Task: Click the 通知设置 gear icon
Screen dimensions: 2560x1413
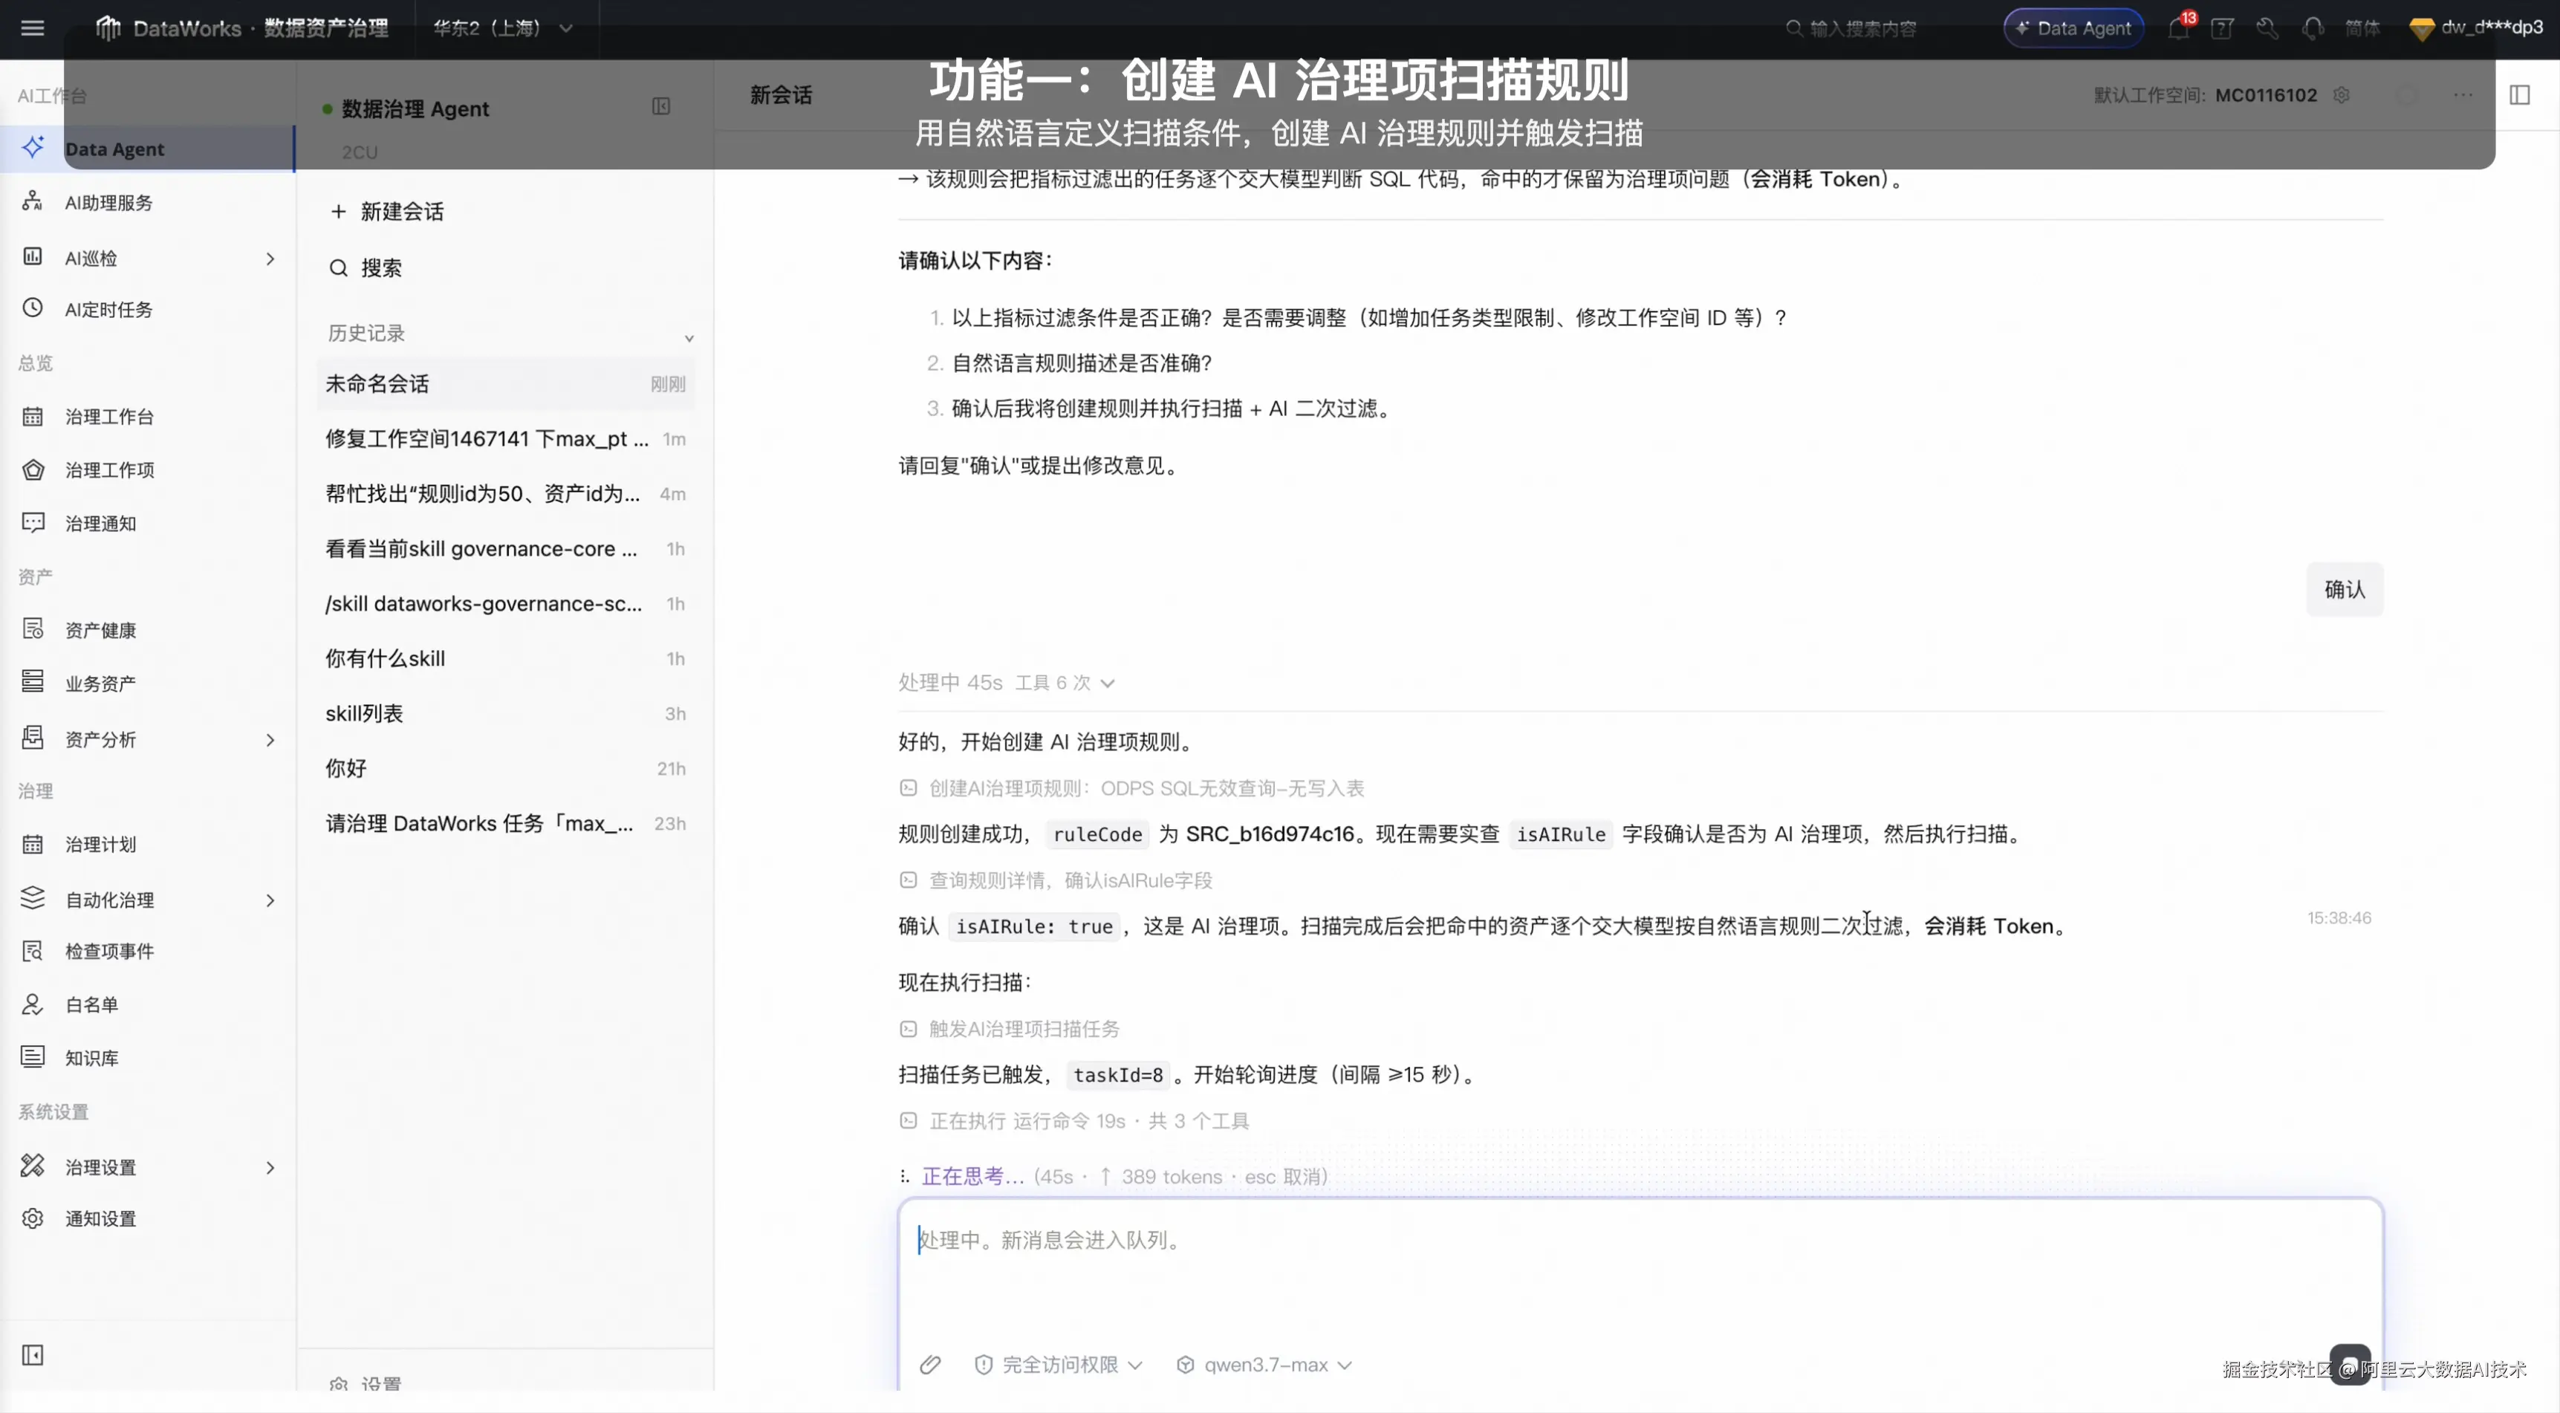Action: click(33, 1218)
